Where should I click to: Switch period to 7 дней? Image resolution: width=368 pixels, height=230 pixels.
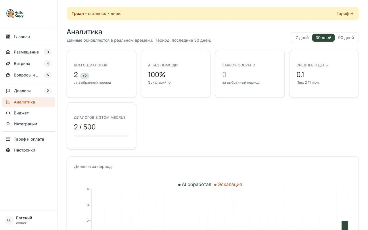[302, 38]
